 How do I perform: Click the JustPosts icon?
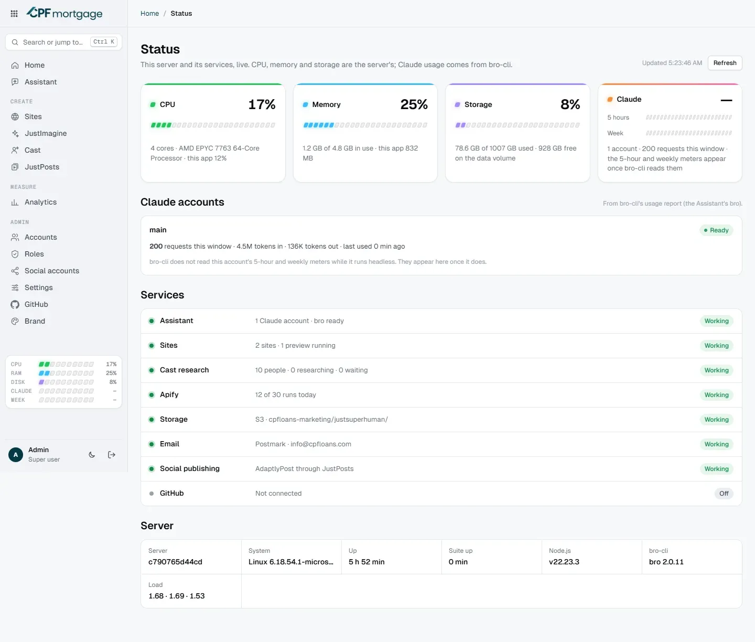(15, 167)
